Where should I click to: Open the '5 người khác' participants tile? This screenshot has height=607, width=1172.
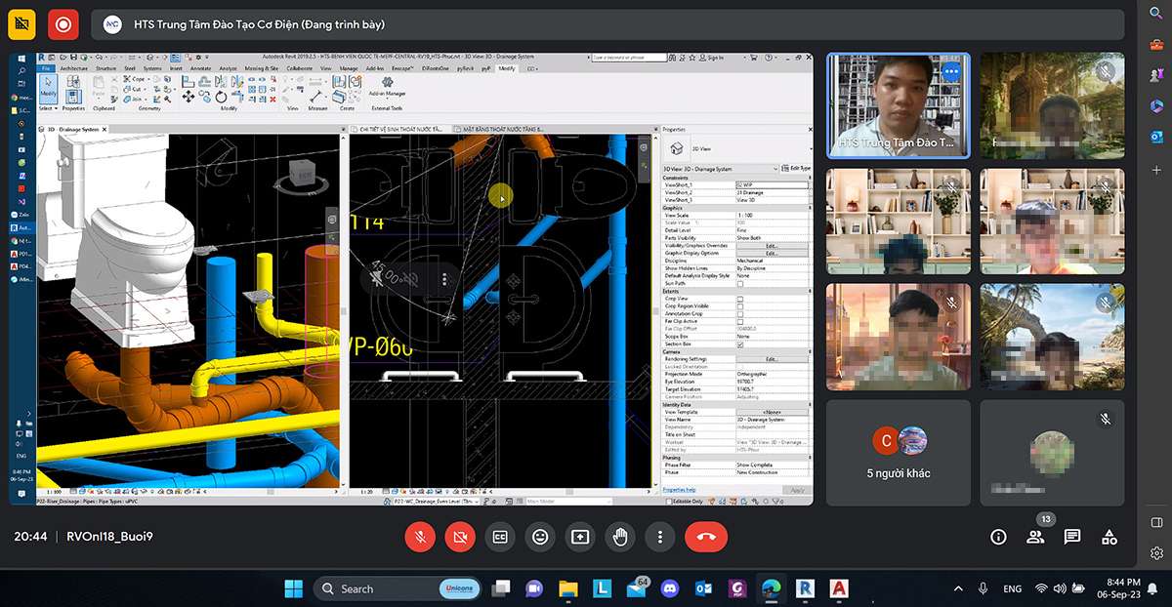tap(898, 453)
